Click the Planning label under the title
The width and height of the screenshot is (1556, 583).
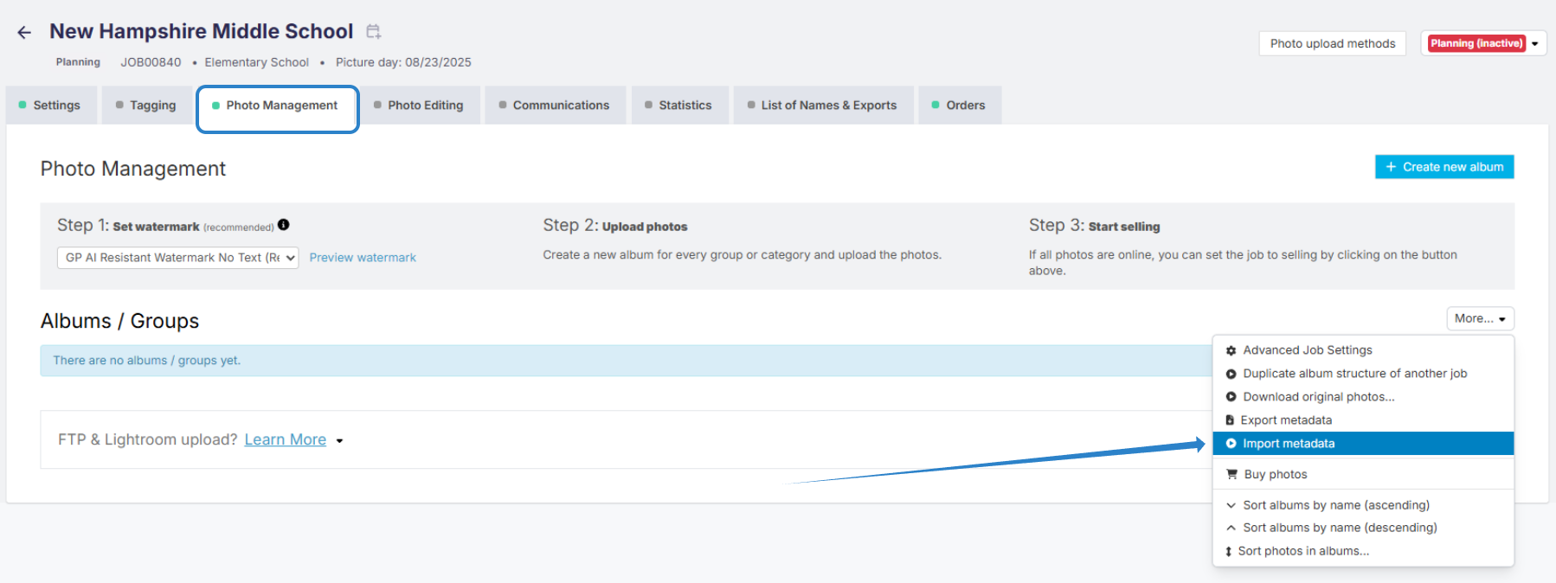click(x=78, y=62)
